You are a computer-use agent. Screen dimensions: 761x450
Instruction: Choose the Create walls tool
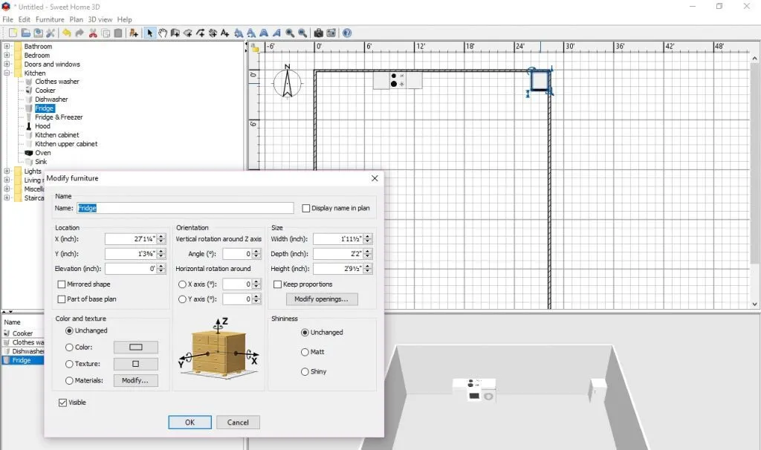[x=175, y=33]
